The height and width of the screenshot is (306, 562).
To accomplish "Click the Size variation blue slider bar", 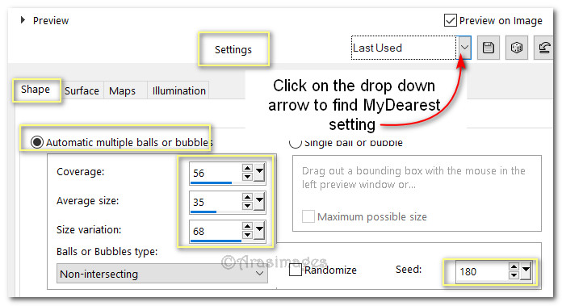I will click(x=216, y=241).
